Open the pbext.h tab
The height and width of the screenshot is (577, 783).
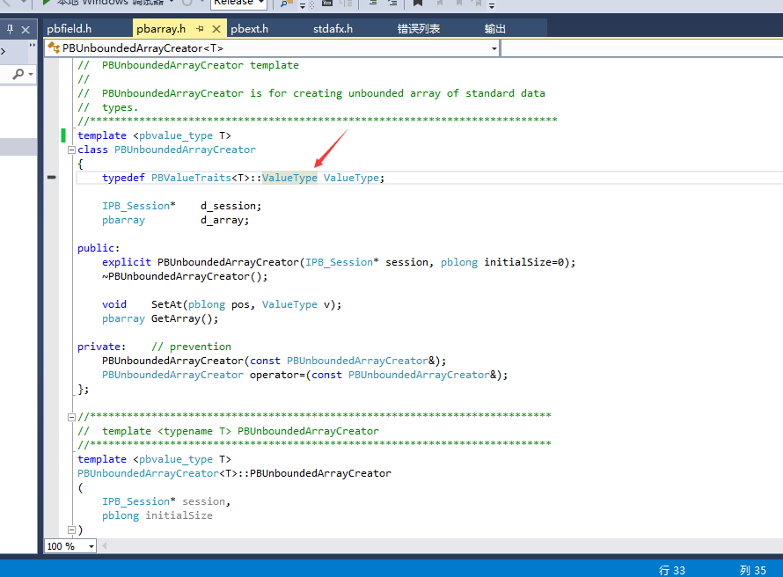coord(250,29)
